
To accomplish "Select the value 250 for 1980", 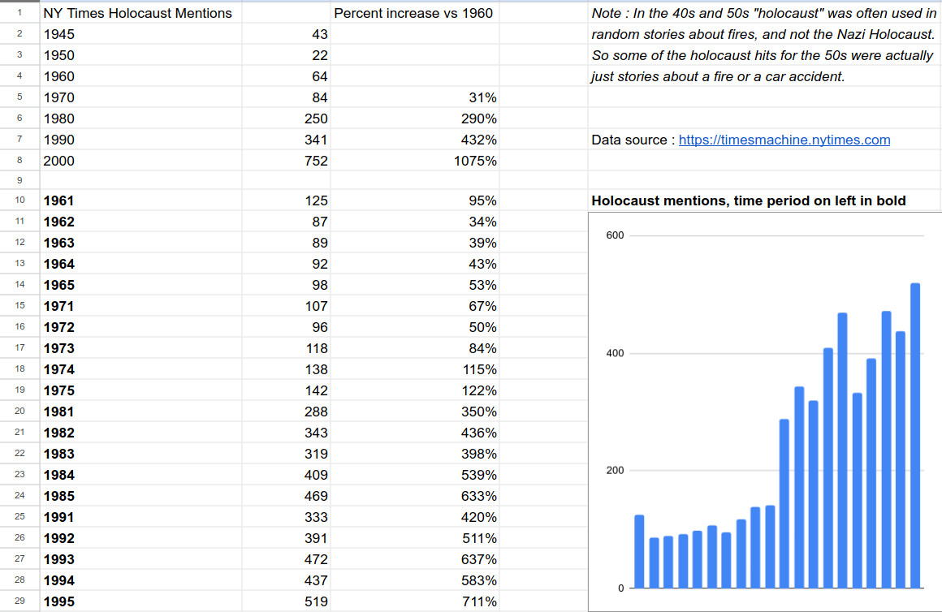I will click(287, 119).
